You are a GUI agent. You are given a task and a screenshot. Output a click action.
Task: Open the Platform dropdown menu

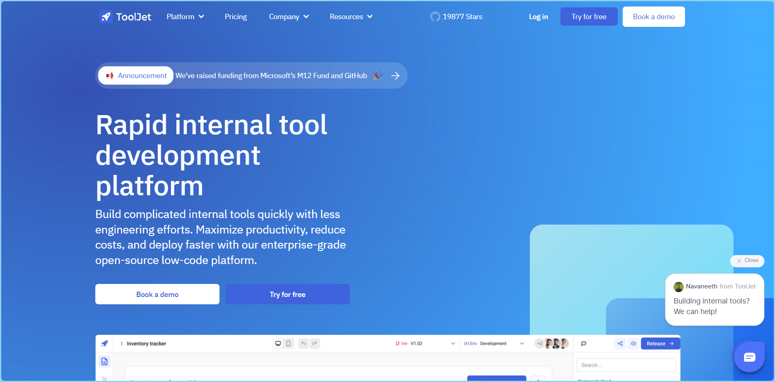click(185, 16)
